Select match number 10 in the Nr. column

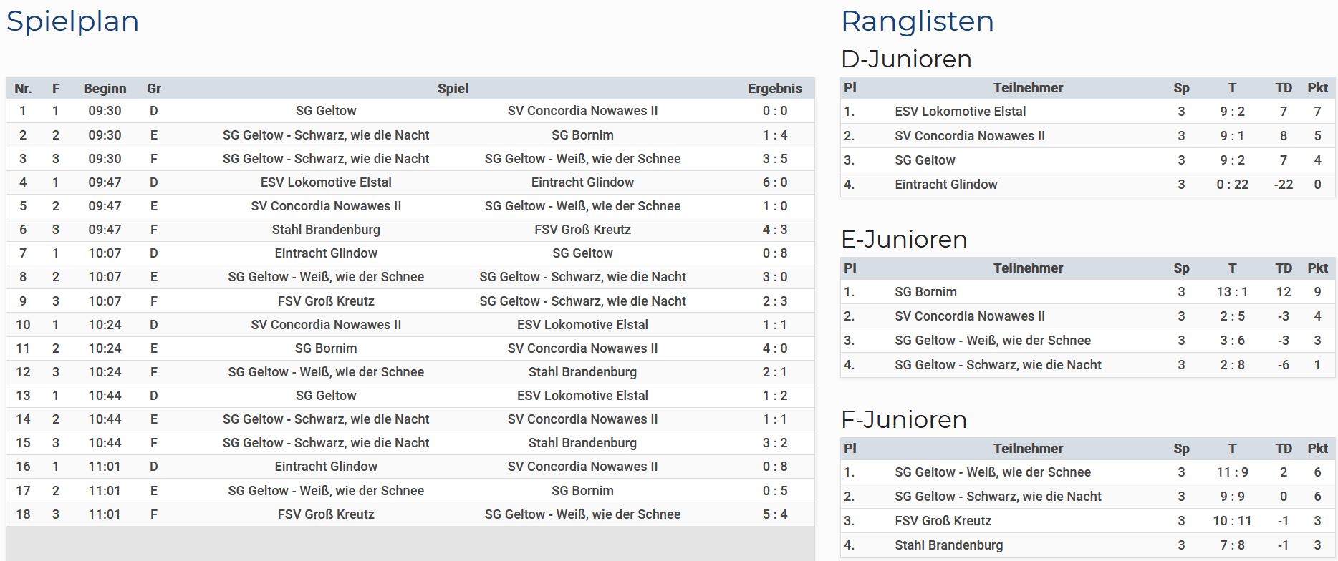pyautogui.click(x=23, y=325)
